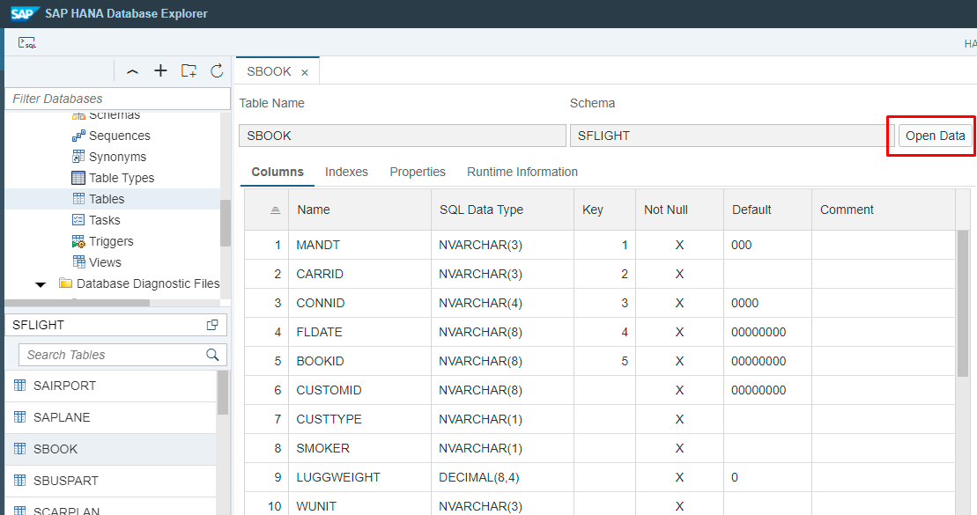Screen dimensions: 977x515
Task: Click the Comment column header
Action: (884, 210)
